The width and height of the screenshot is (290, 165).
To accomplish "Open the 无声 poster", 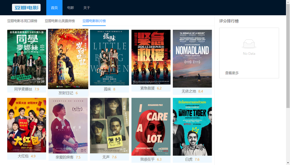I will (x=109, y=125).
